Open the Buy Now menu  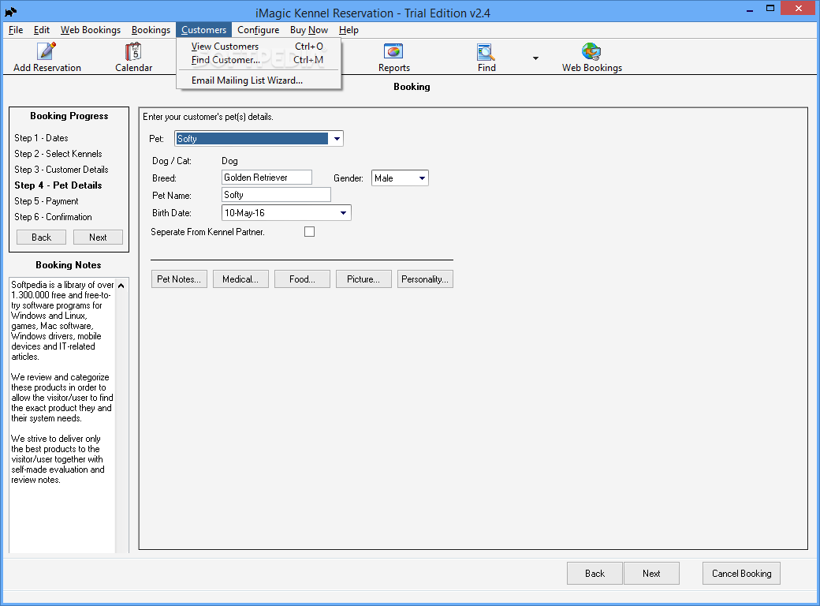click(x=308, y=30)
